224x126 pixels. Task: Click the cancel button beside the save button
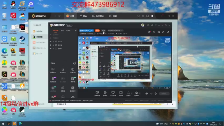click(x=104, y=31)
